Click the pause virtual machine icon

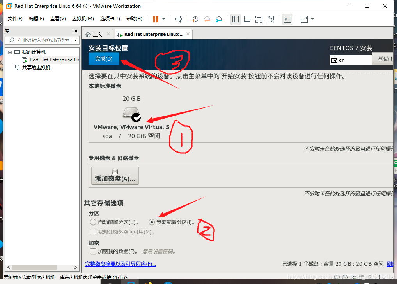(156, 19)
